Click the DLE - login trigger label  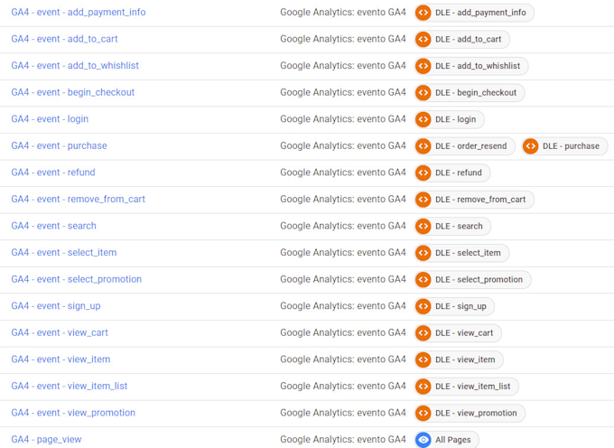tap(456, 119)
